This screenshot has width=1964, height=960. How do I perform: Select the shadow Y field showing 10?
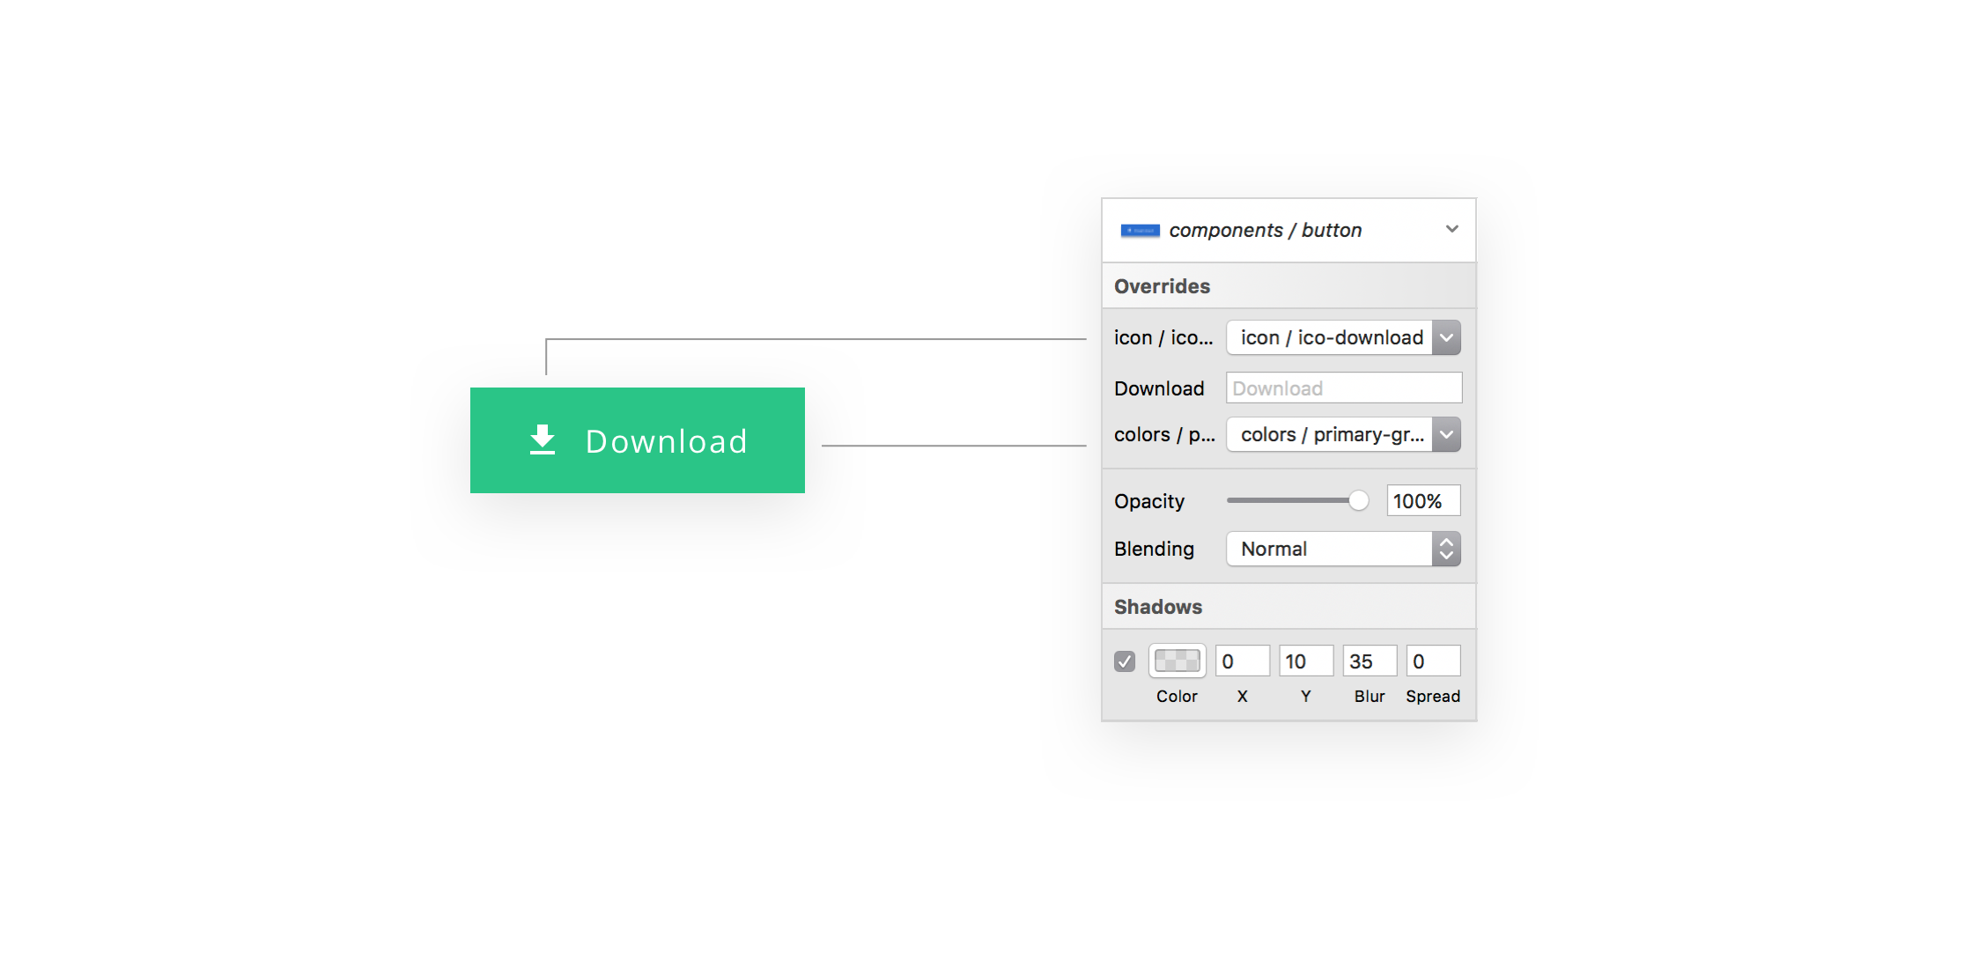point(1306,660)
